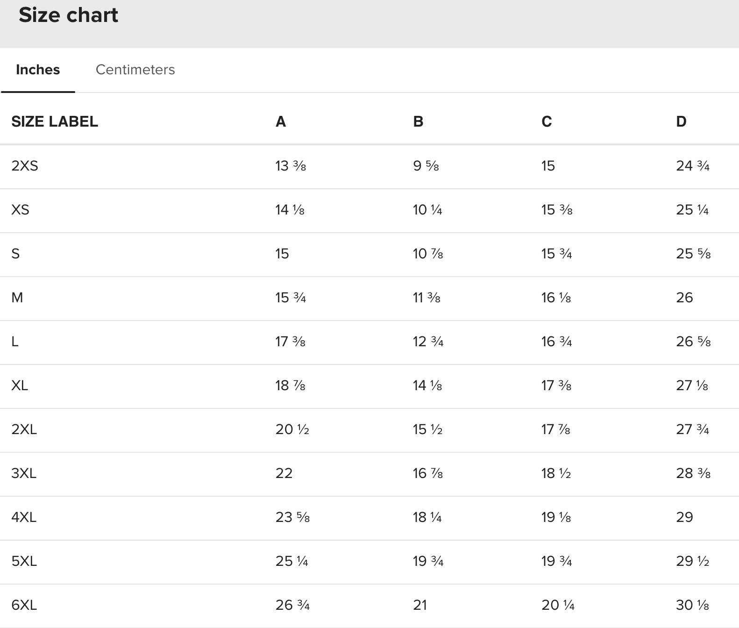Click the 6XL size label
This screenshot has height=628, width=739.
24,605
